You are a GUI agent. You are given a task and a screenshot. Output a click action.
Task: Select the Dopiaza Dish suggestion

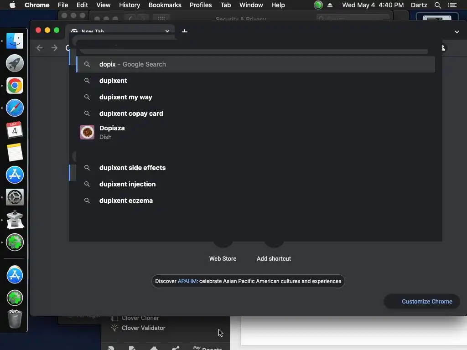coord(256,132)
